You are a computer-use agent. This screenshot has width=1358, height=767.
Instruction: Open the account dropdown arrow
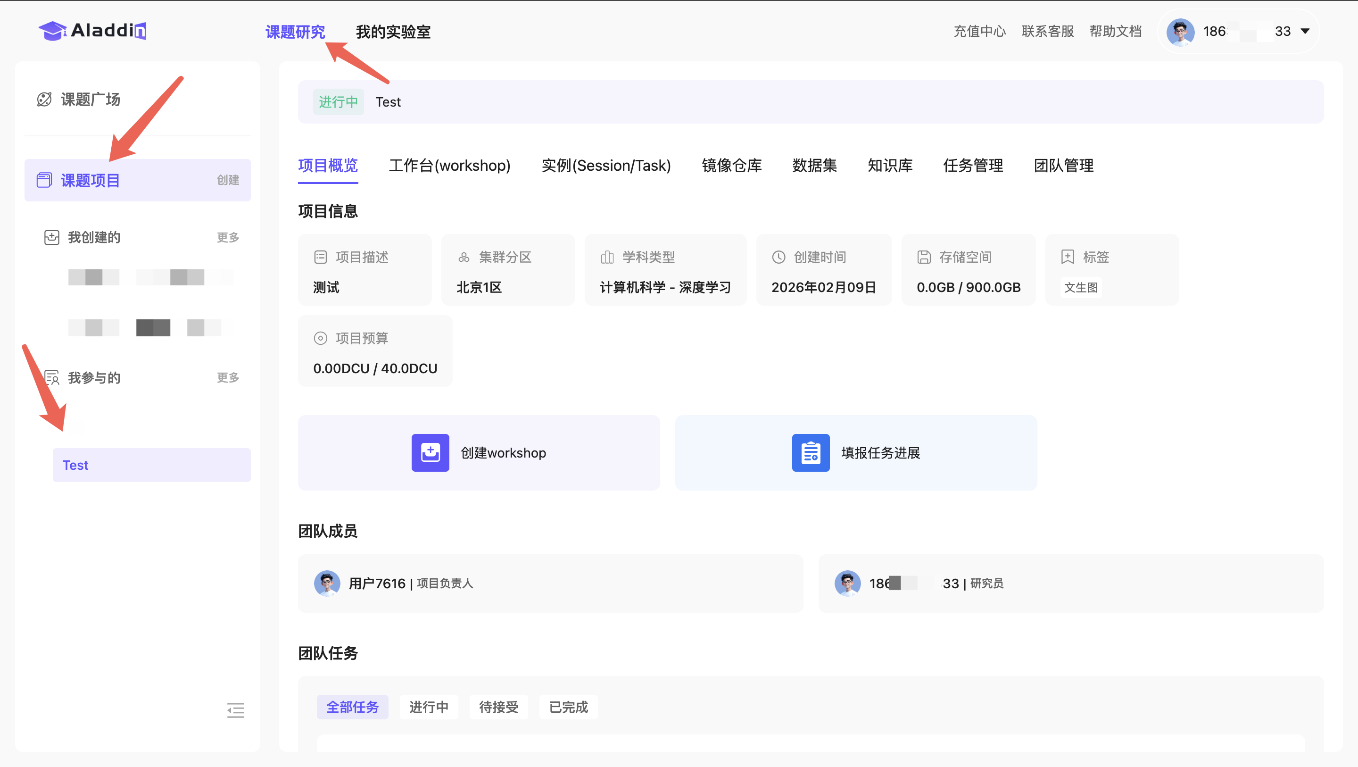coord(1305,31)
